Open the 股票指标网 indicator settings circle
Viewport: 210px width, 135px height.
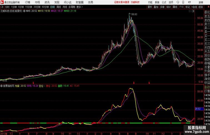(1, 86)
